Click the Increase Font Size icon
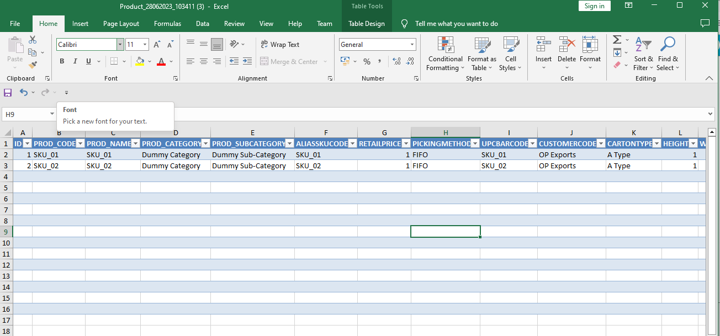Viewport: 720px width, 336px height. (x=157, y=45)
